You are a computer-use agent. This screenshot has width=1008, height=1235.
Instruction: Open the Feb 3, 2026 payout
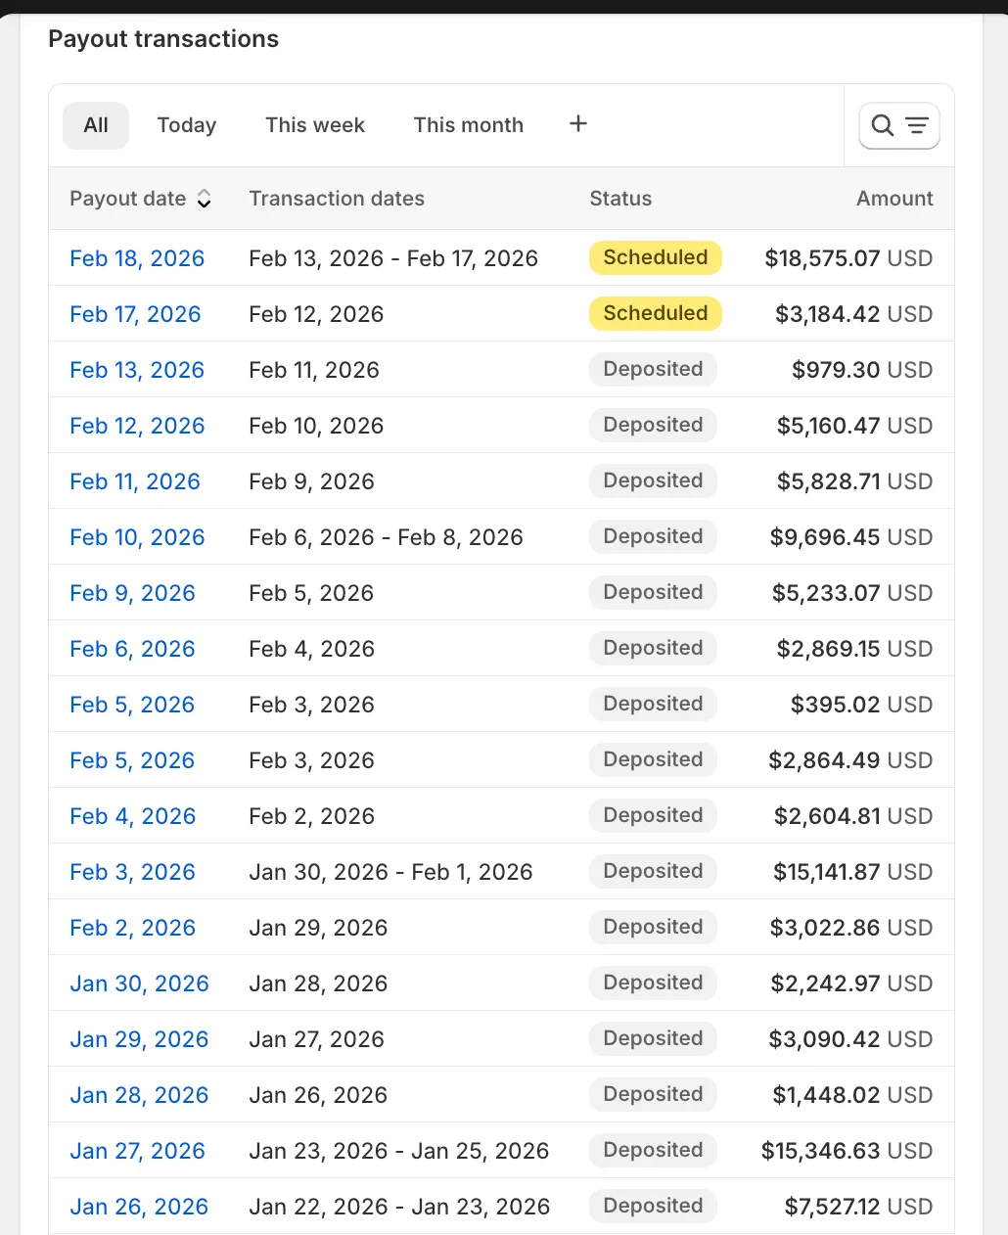pyautogui.click(x=132, y=872)
